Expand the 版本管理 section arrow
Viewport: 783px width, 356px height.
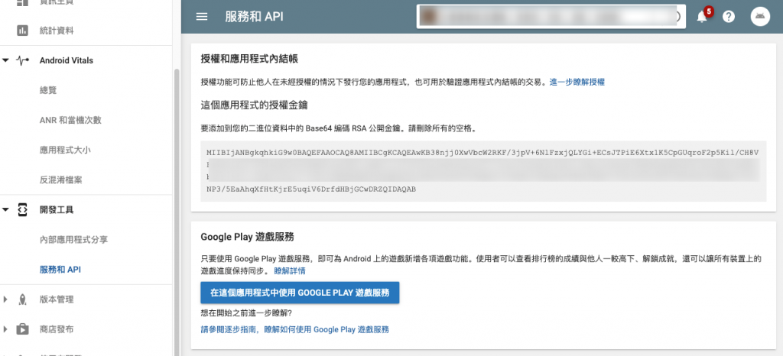pos(5,299)
